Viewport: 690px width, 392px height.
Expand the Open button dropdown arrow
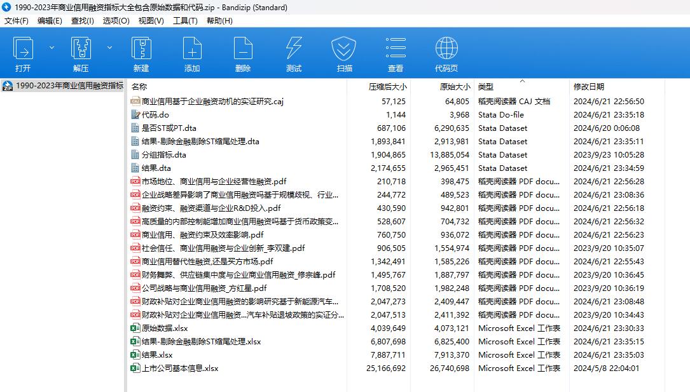[x=52, y=48]
